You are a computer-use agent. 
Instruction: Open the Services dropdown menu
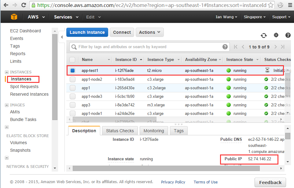66,17
